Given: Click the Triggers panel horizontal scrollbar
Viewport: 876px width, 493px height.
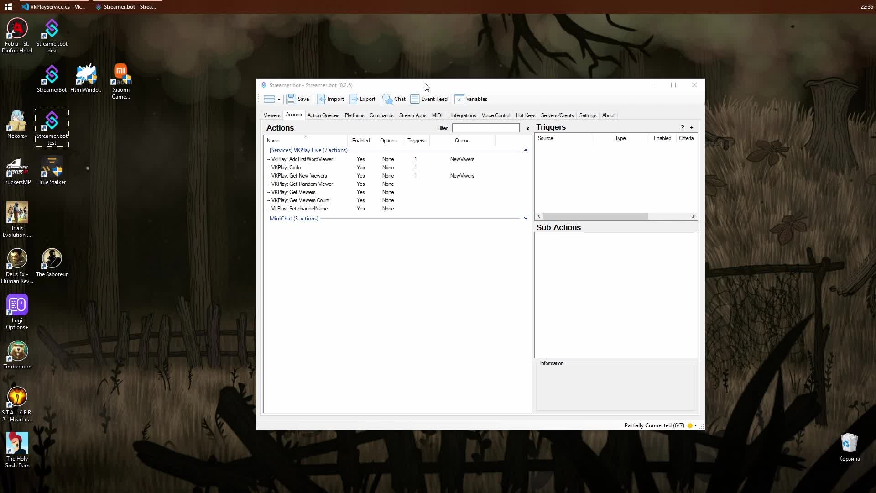Looking at the screenshot, I should pyautogui.click(x=595, y=216).
